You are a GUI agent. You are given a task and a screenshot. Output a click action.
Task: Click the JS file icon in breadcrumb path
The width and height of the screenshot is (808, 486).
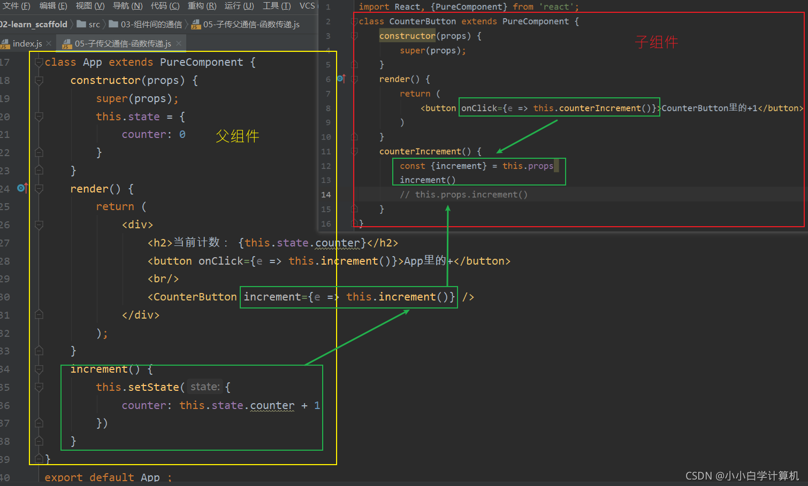[x=196, y=25]
